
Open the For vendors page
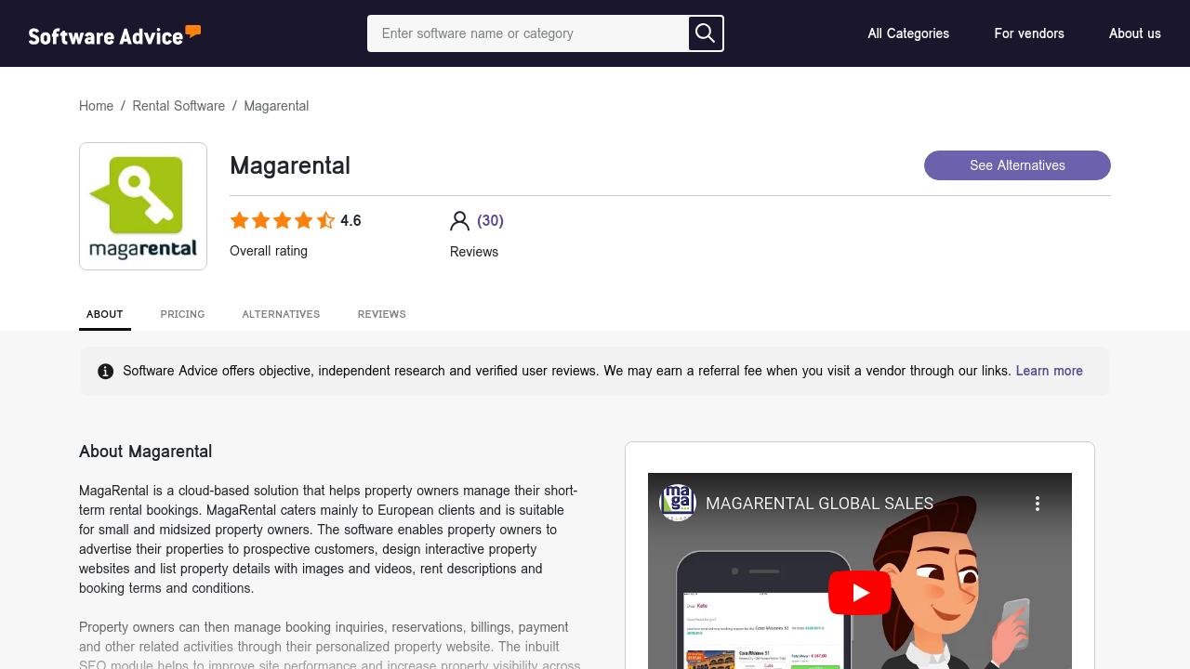(x=1029, y=33)
